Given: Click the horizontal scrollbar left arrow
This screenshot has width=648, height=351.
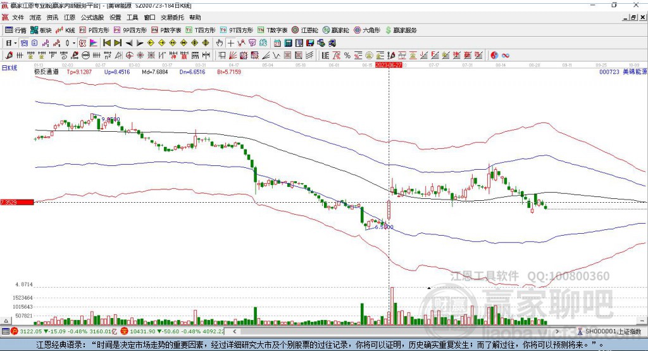Looking at the screenshot, I should pyautogui.click(x=234, y=331).
